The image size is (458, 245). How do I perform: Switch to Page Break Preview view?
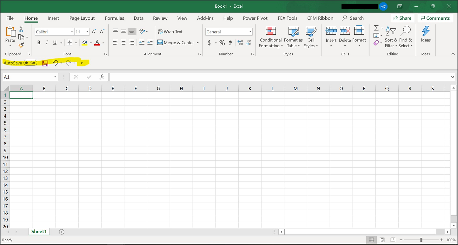click(393, 240)
